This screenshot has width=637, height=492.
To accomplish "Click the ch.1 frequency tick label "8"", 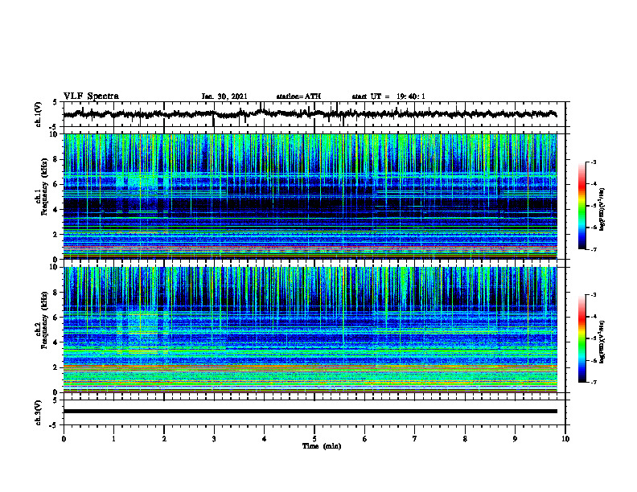I will coord(57,159).
